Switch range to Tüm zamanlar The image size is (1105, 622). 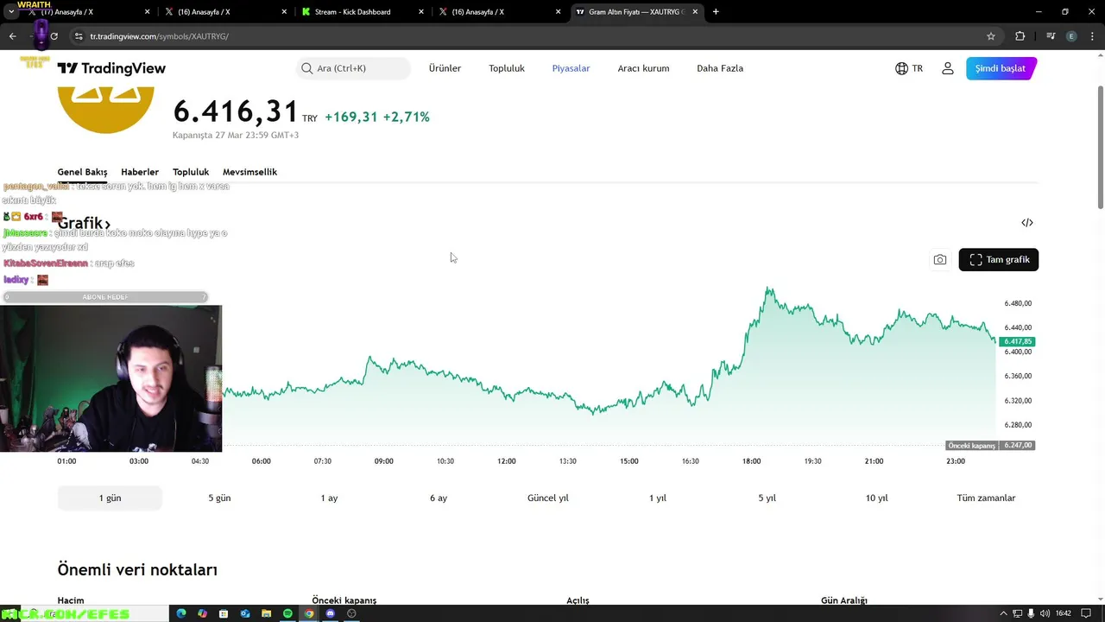pos(986,498)
